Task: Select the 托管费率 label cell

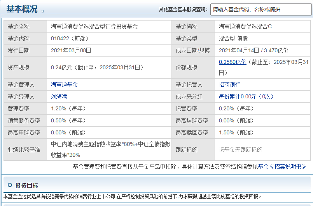Action: [x=193, y=108]
